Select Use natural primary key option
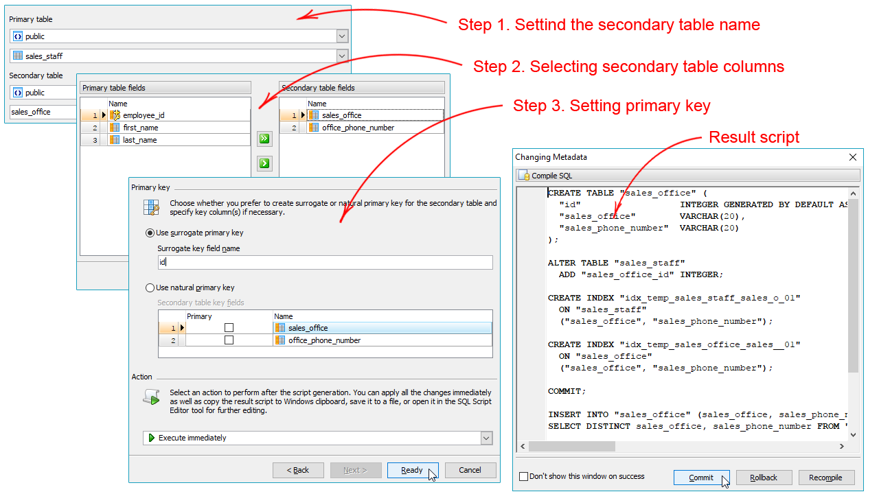This screenshot has height=494, width=879. [150, 288]
